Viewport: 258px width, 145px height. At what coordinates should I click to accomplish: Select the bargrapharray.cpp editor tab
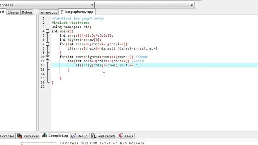click(x=77, y=12)
